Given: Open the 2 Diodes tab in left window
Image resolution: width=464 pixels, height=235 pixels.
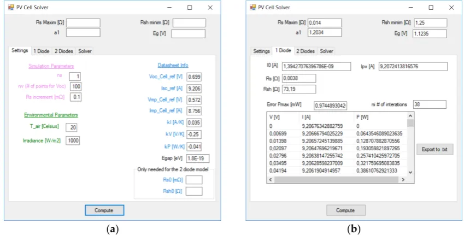Looking at the screenshot, I should pos(63,51).
